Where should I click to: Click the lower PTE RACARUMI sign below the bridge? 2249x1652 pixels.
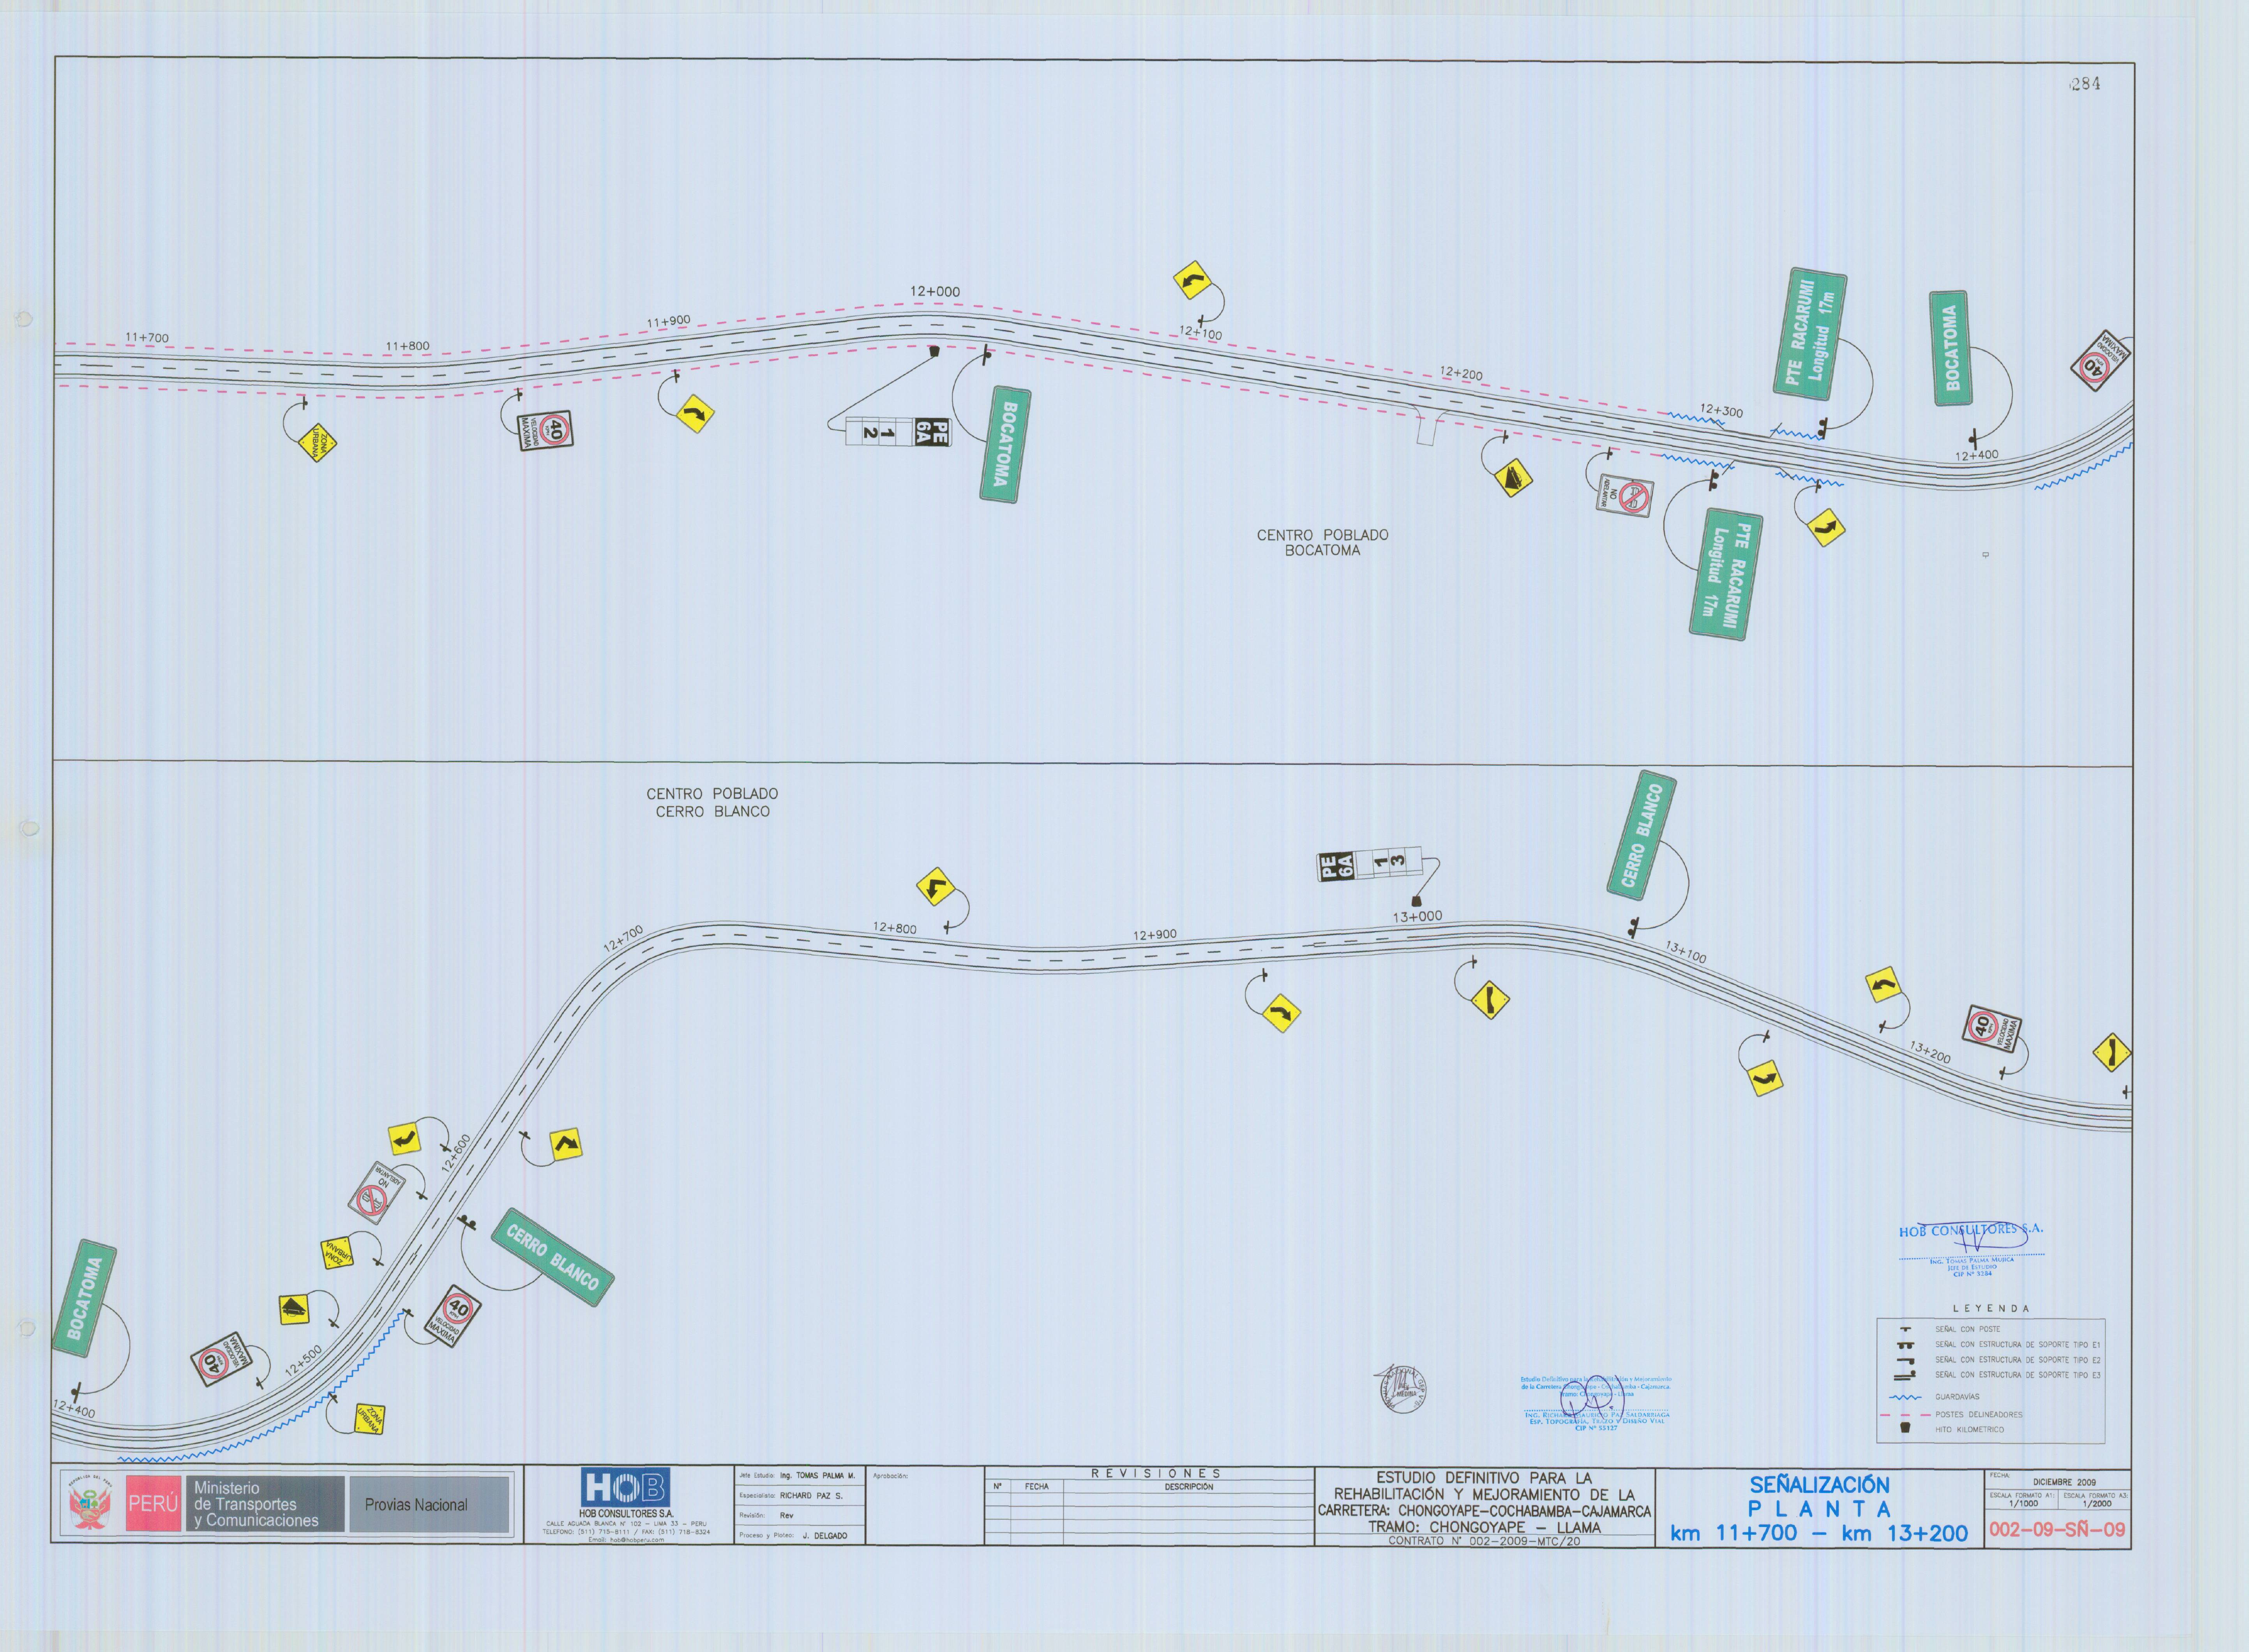point(1726,574)
